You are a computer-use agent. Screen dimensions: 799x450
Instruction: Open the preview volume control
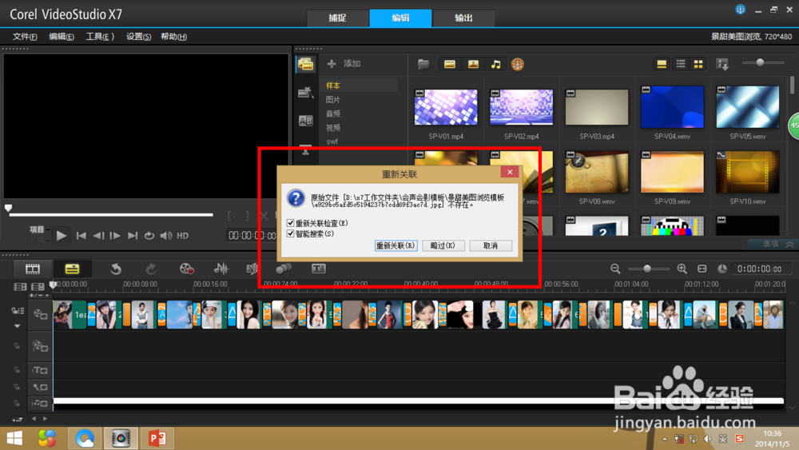pyautogui.click(x=165, y=236)
